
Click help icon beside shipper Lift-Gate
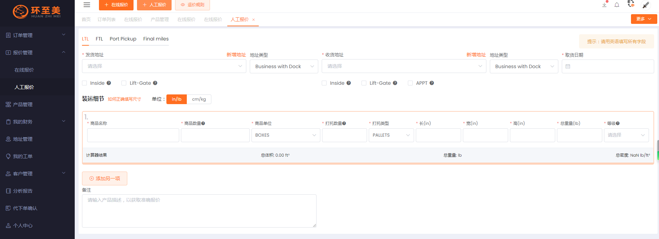(x=155, y=83)
